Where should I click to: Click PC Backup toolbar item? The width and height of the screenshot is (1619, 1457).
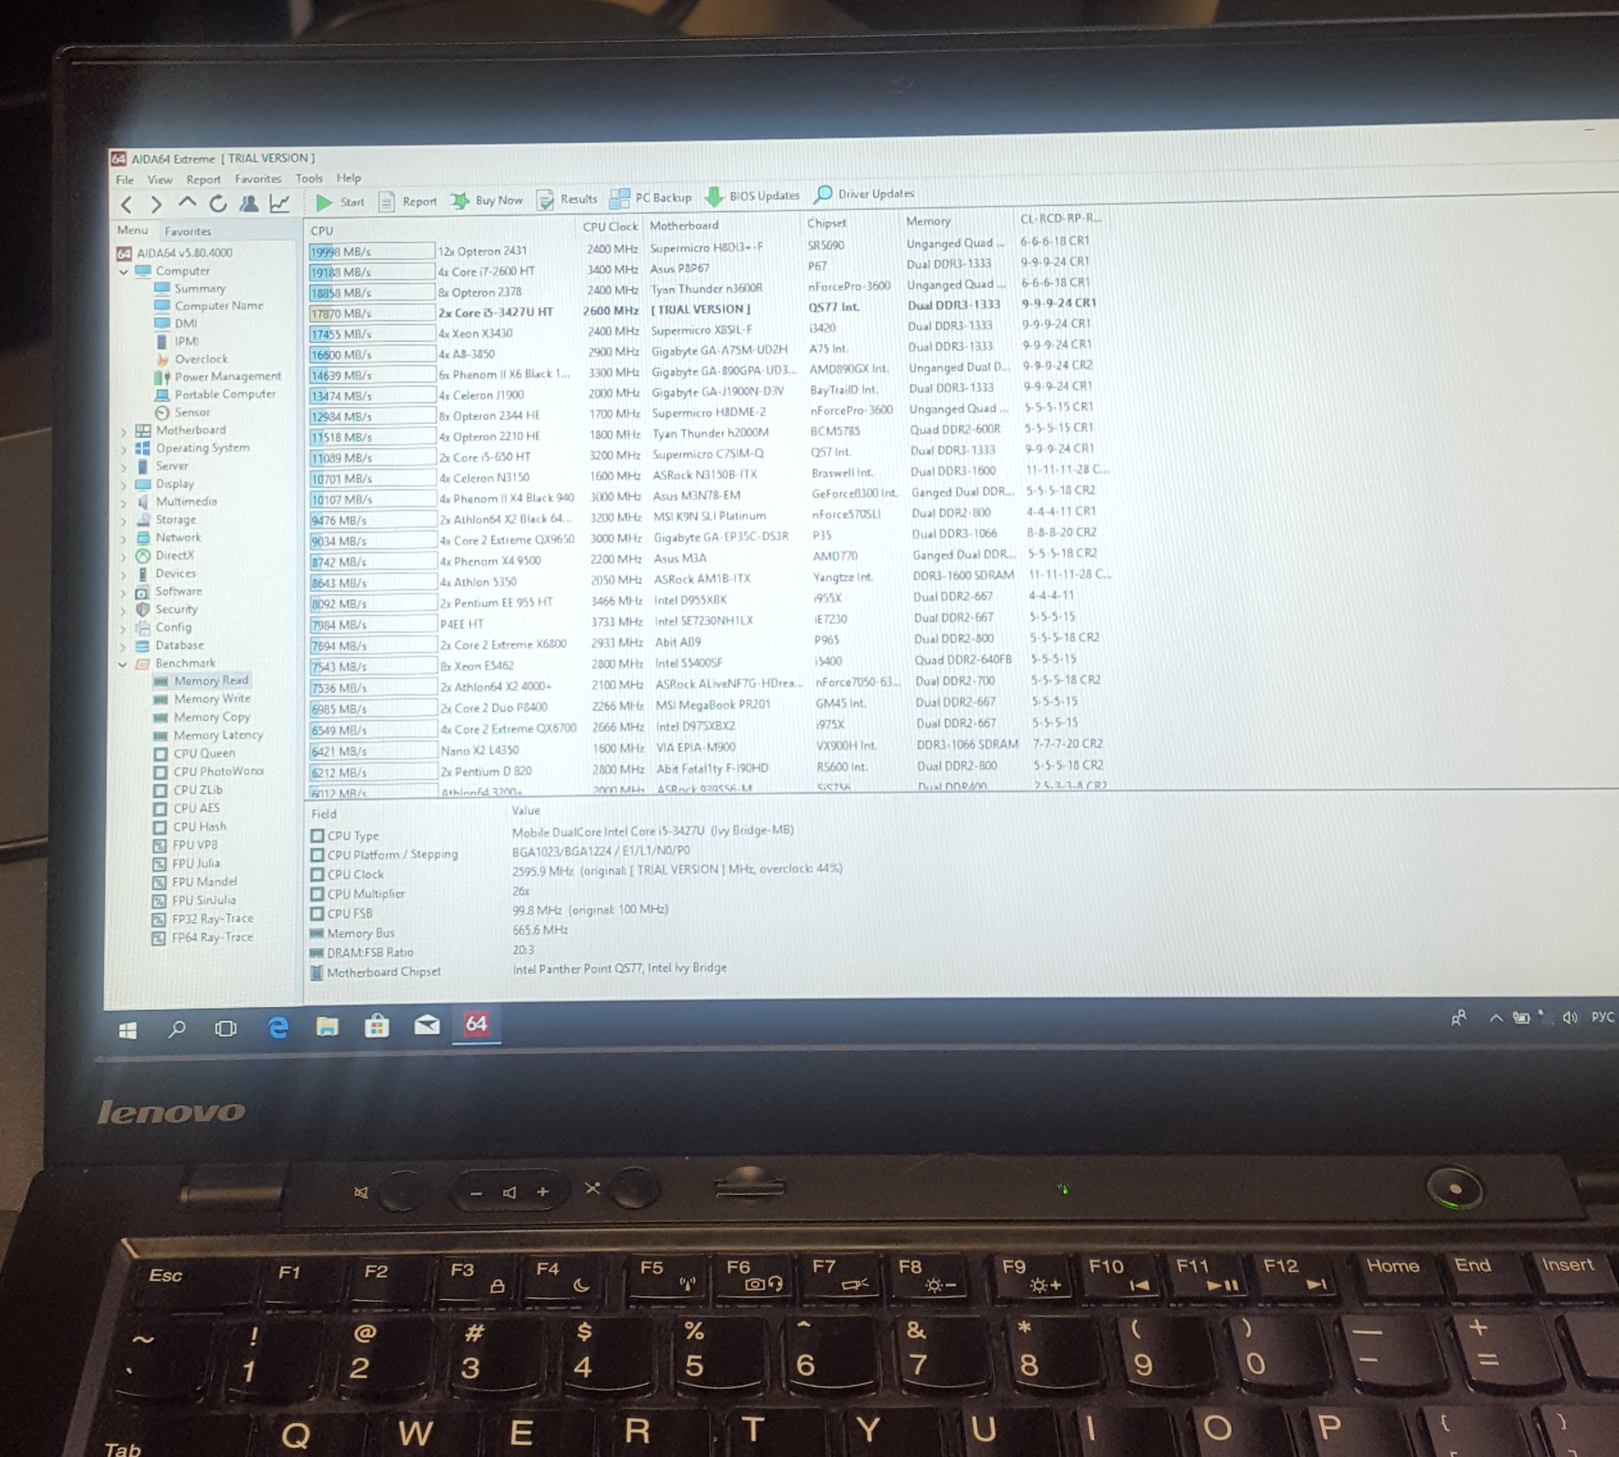[x=651, y=197]
